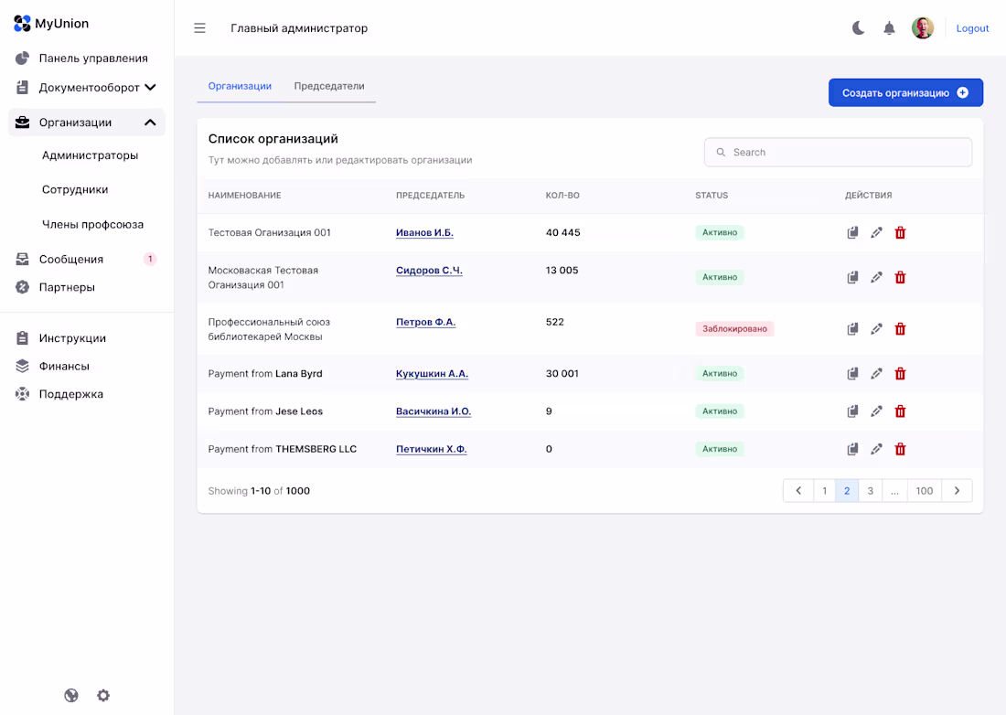This screenshot has width=1006, height=715.
Task: Open the language globe icon
Action: [x=70, y=695]
